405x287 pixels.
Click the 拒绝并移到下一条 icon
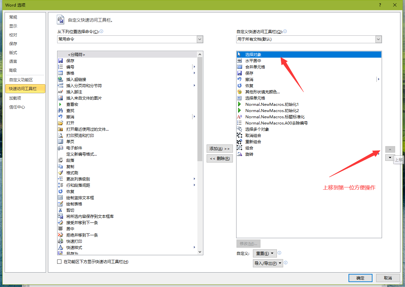(x=60, y=235)
